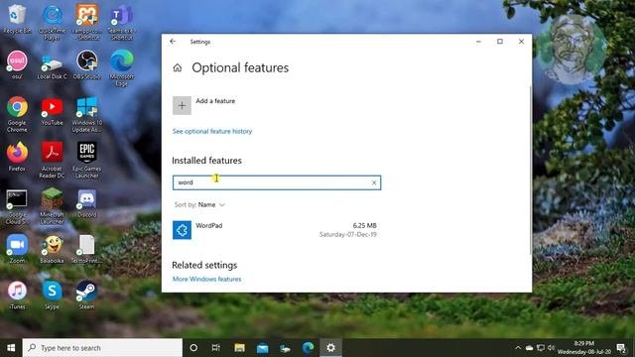Select the Minecraft Launcher desktop icon

click(52, 206)
